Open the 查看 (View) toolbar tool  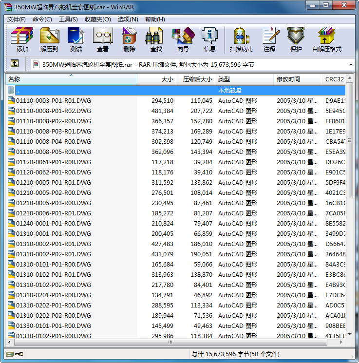(x=102, y=39)
